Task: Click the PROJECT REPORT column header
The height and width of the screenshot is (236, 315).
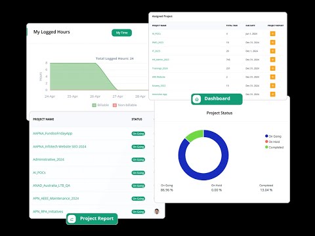Action: point(276,26)
